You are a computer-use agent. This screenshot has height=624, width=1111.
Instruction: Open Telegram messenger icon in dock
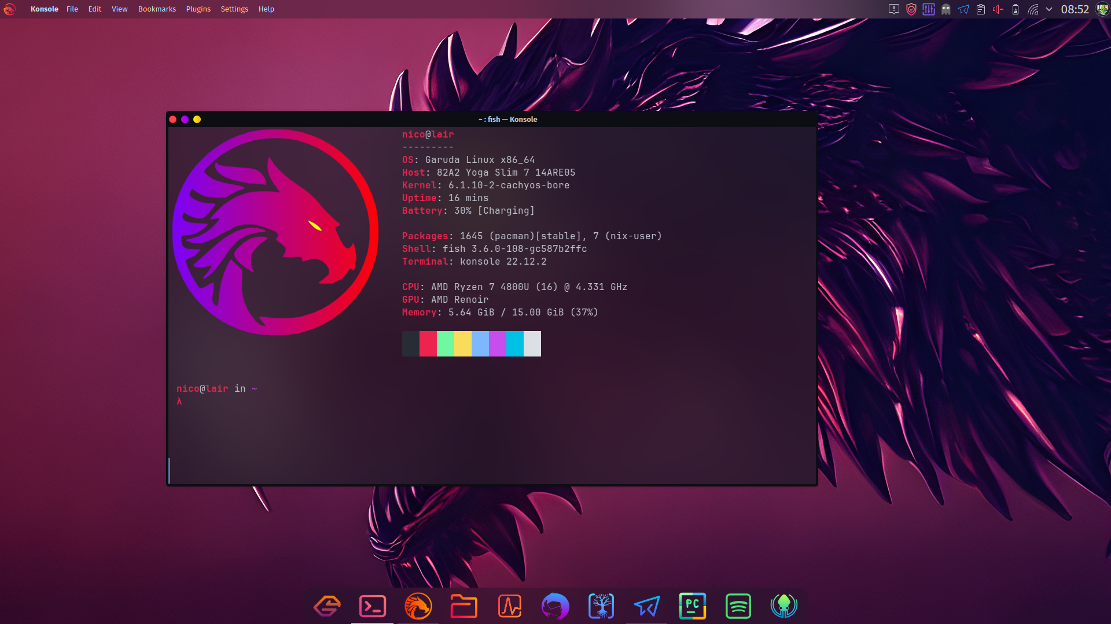pyautogui.click(x=647, y=606)
